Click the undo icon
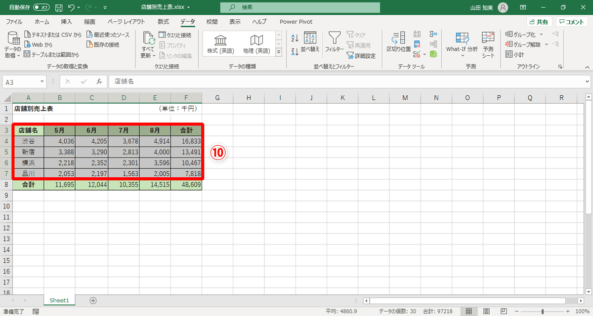The image size is (593, 316). (72, 7)
